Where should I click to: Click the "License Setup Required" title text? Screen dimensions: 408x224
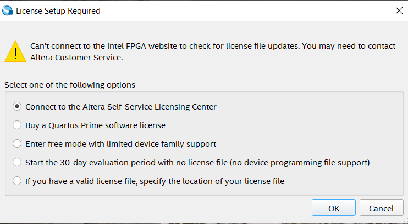tap(58, 10)
